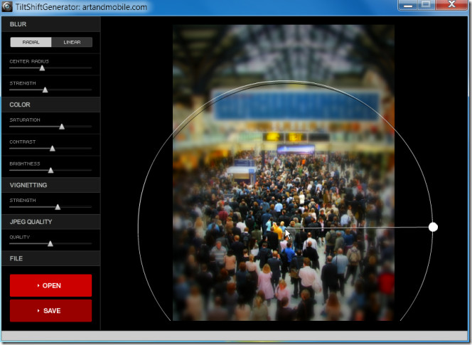Click the JPEG Quality slider handle

point(50,244)
